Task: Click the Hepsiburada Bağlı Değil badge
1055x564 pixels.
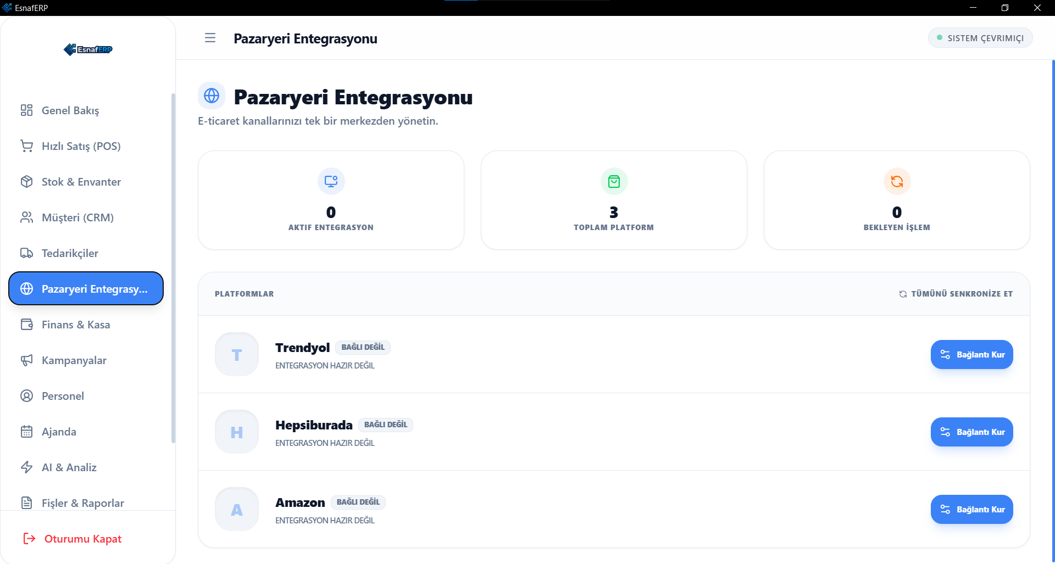Action: point(386,425)
